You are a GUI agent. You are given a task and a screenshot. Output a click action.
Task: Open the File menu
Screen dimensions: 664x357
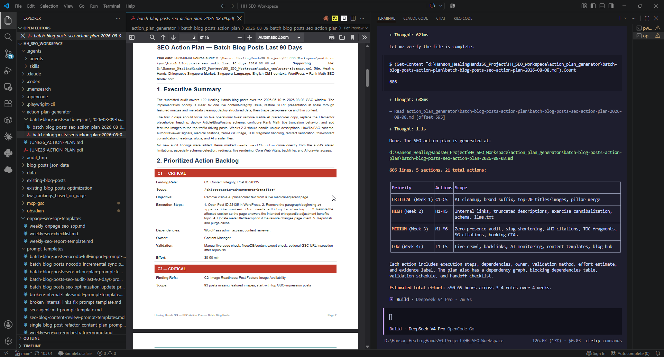click(18, 6)
